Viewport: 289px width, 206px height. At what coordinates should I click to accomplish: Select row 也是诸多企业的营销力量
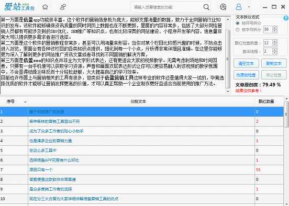[x=141, y=141]
